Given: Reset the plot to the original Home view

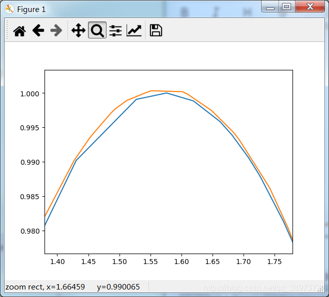Looking at the screenshot, I should [19, 30].
